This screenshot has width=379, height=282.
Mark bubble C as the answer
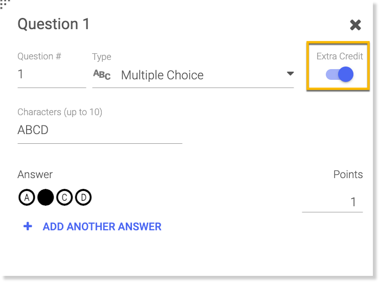coord(64,198)
